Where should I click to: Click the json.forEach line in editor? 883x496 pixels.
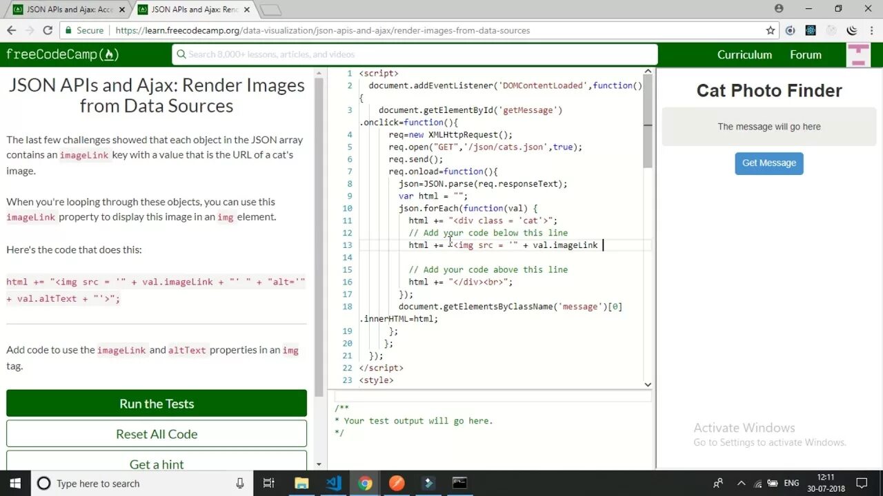[468, 209]
